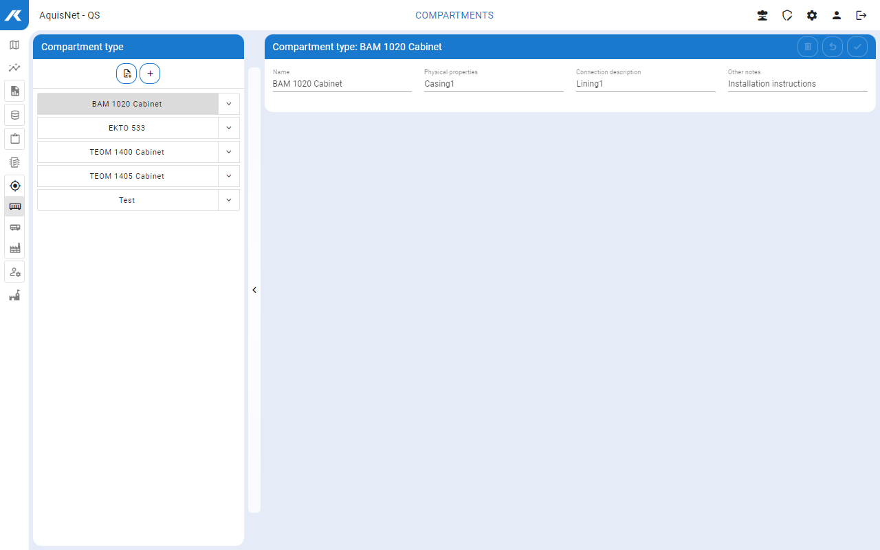Expand the EKTO 533 dropdown arrow
880x550 pixels.
point(229,128)
